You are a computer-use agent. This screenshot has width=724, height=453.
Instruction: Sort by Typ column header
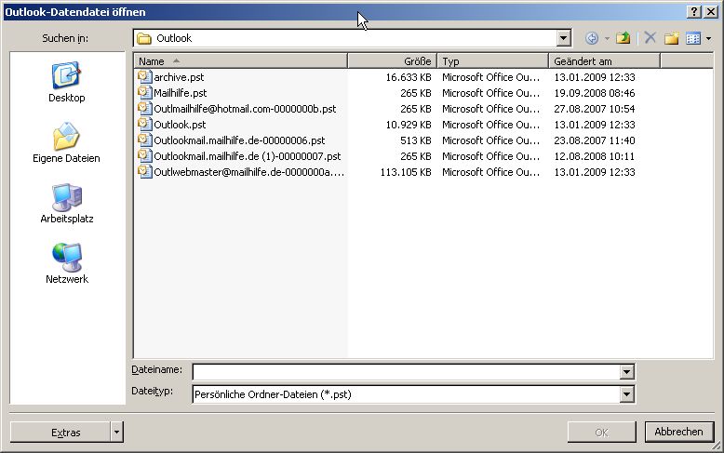click(492, 60)
